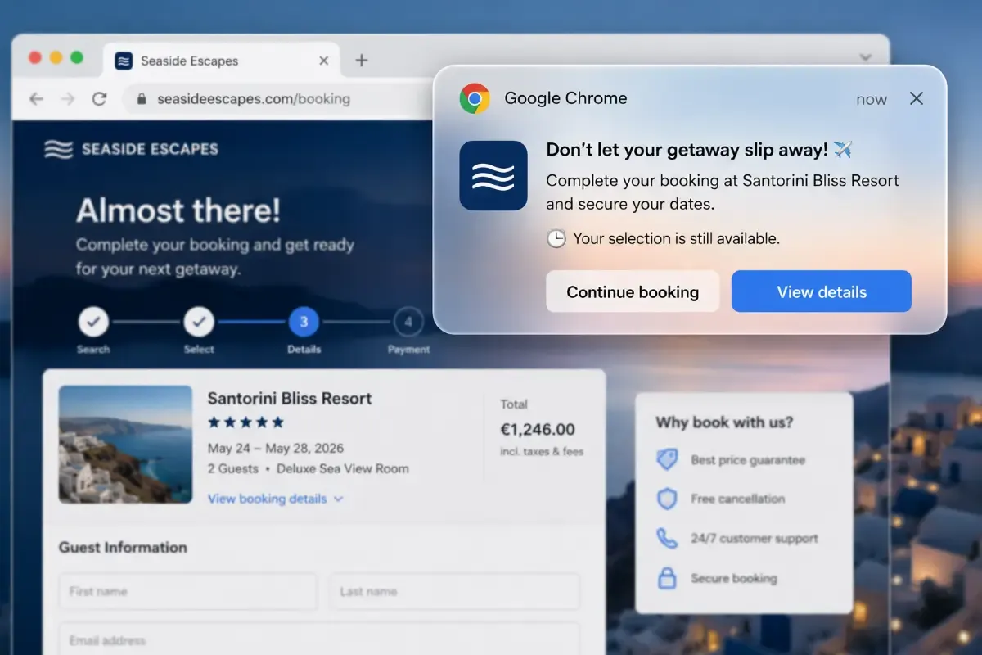
Task: Click the green maximize window button
Action: pos(77,57)
